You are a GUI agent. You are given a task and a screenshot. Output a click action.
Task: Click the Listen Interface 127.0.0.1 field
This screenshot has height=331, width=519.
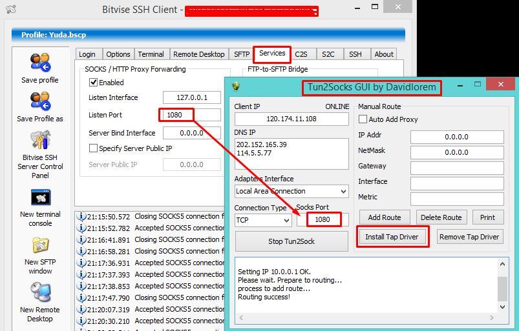(x=192, y=97)
